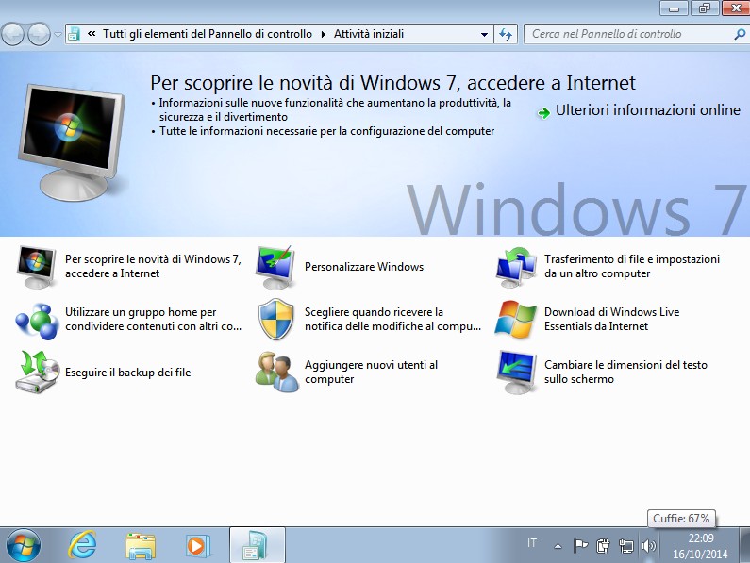Launch Windows Media Player from the taskbar
This screenshot has width=750, height=563.
tap(198, 546)
